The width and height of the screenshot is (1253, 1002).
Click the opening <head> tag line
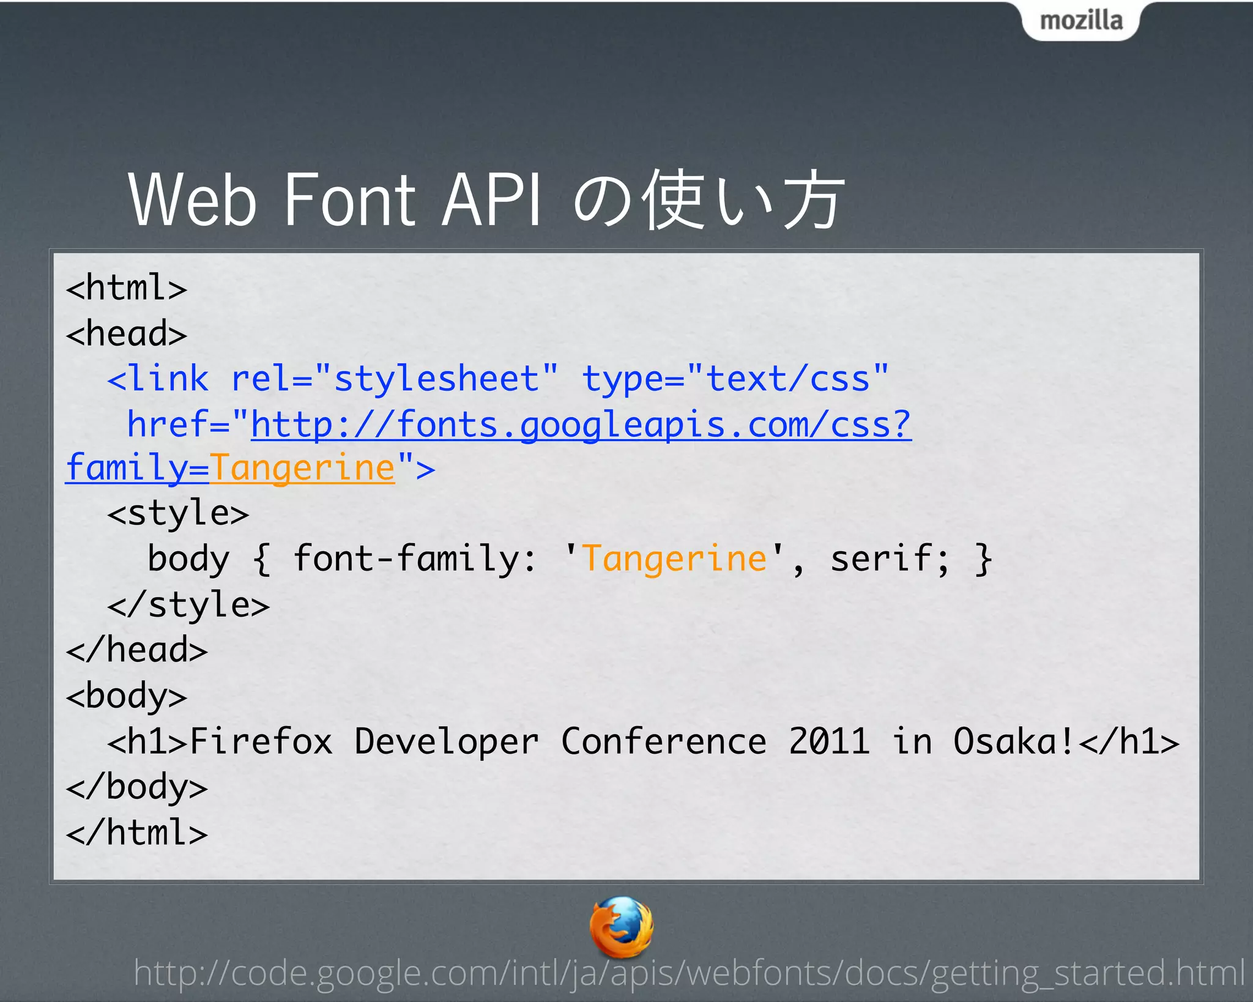(127, 333)
